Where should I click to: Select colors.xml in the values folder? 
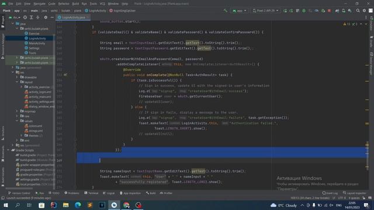[35, 126]
